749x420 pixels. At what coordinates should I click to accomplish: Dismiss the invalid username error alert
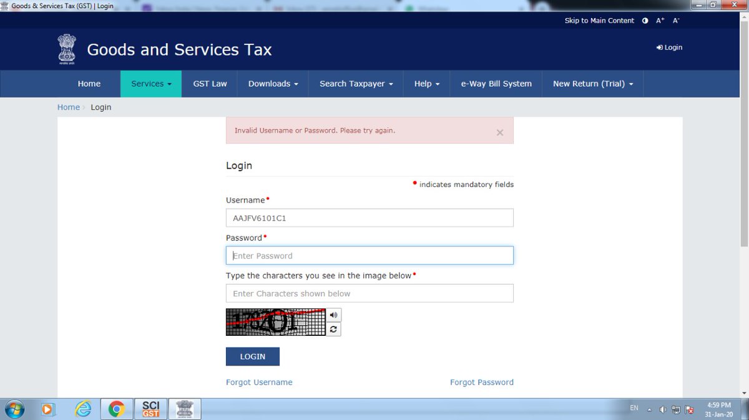pos(499,133)
